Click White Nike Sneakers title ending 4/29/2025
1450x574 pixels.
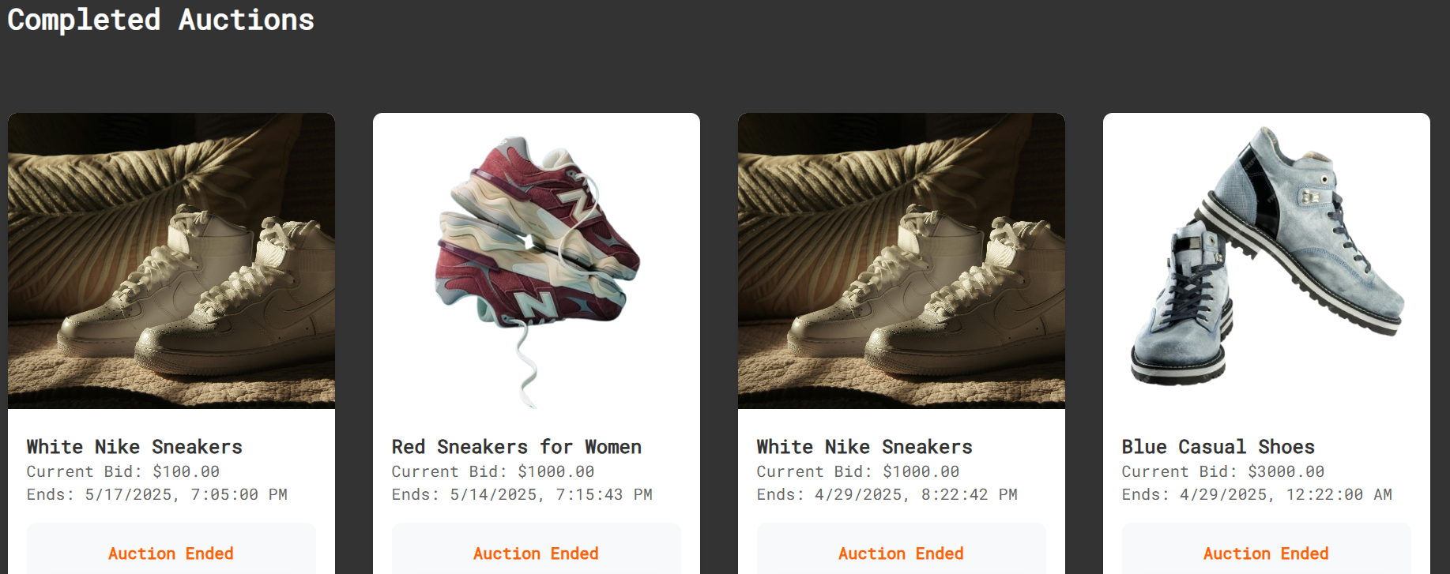pyautogui.click(x=864, y=447)
